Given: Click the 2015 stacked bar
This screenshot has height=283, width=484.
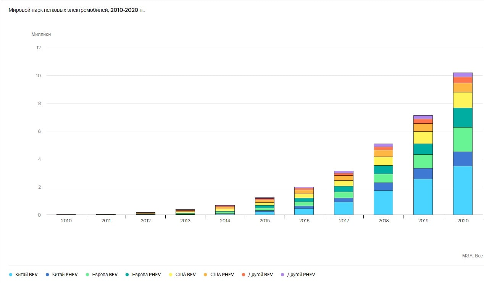Looking at the screenshot, I should tap(264, 206).
